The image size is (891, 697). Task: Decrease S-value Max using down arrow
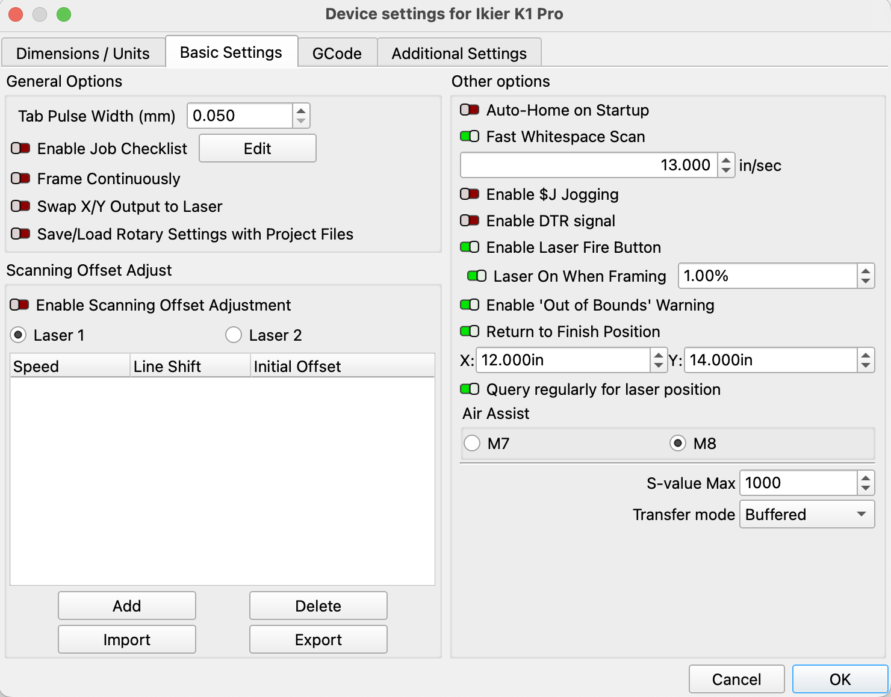(866, 488)
